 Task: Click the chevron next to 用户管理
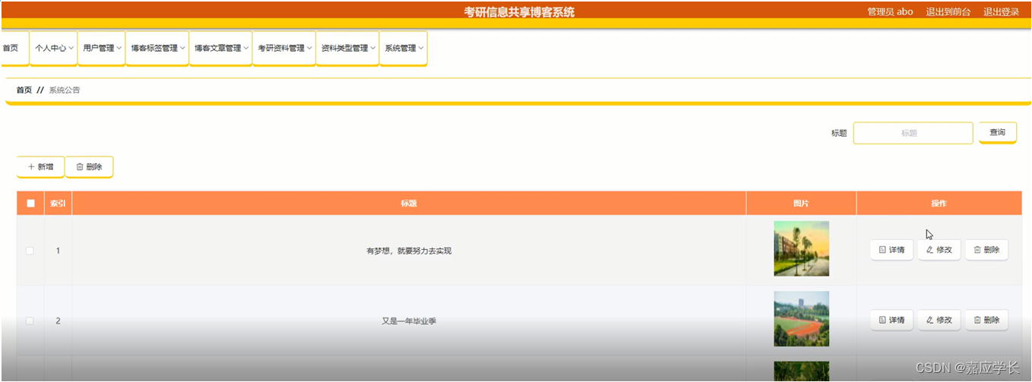(x=119, y=49)
